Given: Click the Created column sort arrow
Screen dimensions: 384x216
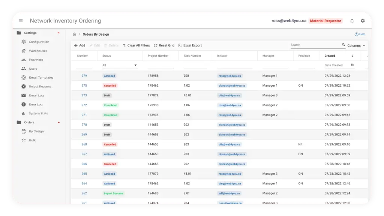Looking at the screenshot, I should 352,56.
